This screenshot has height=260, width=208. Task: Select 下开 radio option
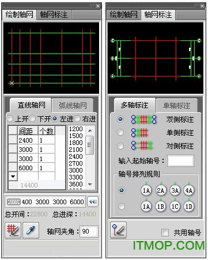(32, 118)
